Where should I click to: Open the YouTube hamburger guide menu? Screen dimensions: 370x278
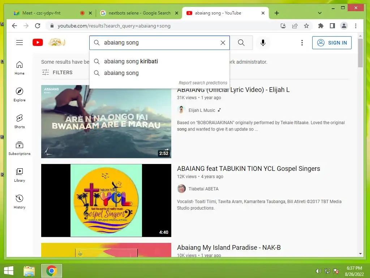point(20,43)
